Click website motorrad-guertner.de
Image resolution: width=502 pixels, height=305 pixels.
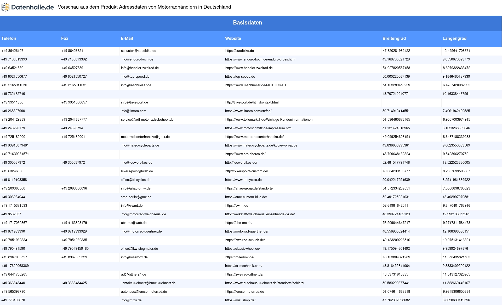pyautogui.click(x=247, y=231)
